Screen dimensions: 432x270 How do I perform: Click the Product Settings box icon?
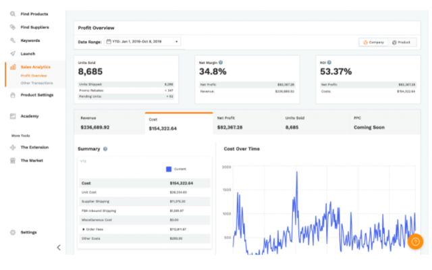(x=13, y=95)
